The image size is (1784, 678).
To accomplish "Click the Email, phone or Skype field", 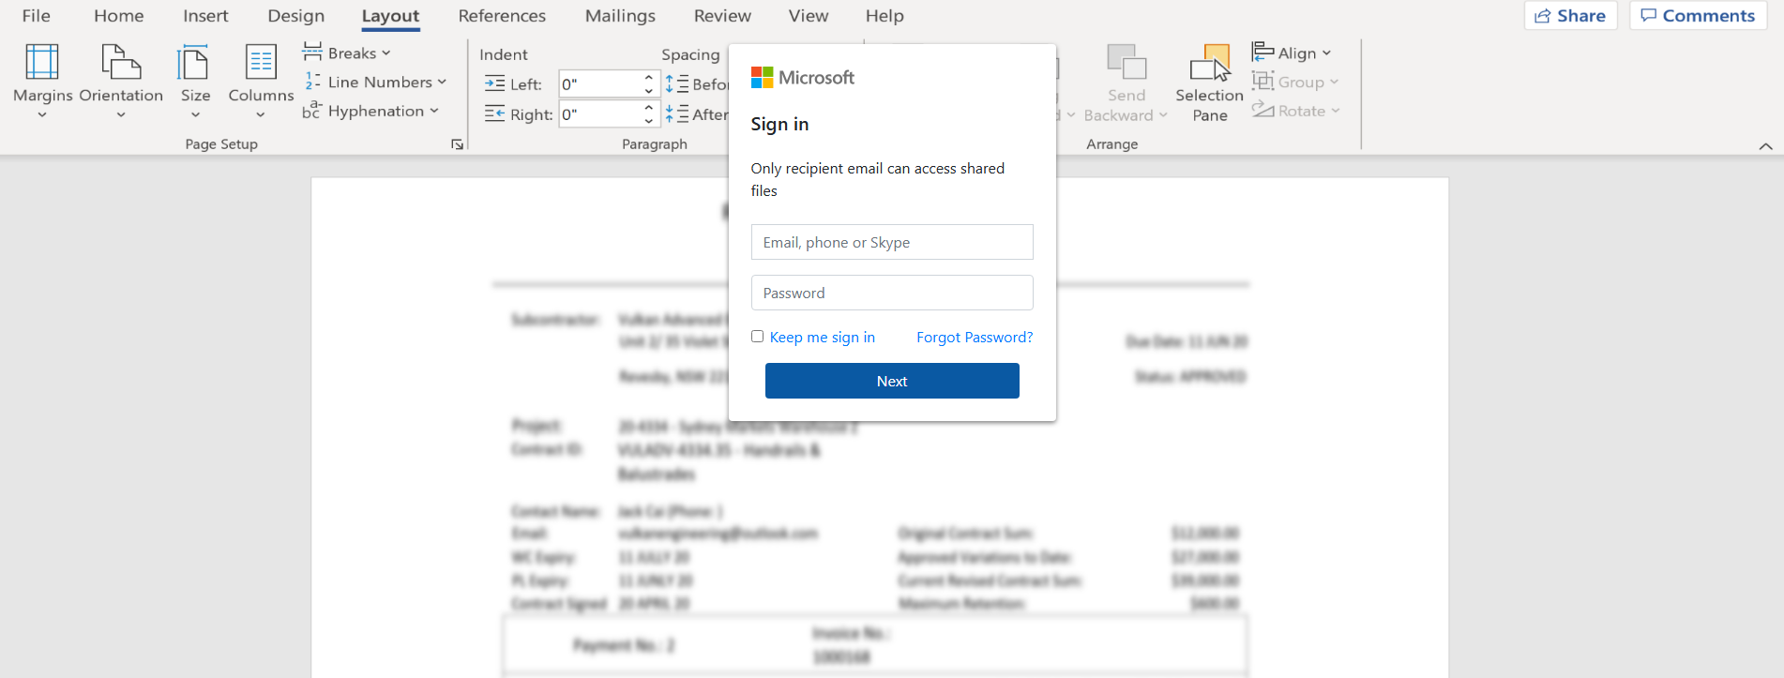I will pos(892,242).
